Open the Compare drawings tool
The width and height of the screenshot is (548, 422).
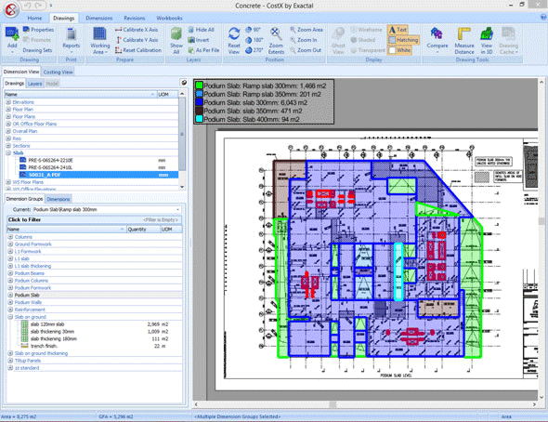pyautogui.click(x=437, y=39)
